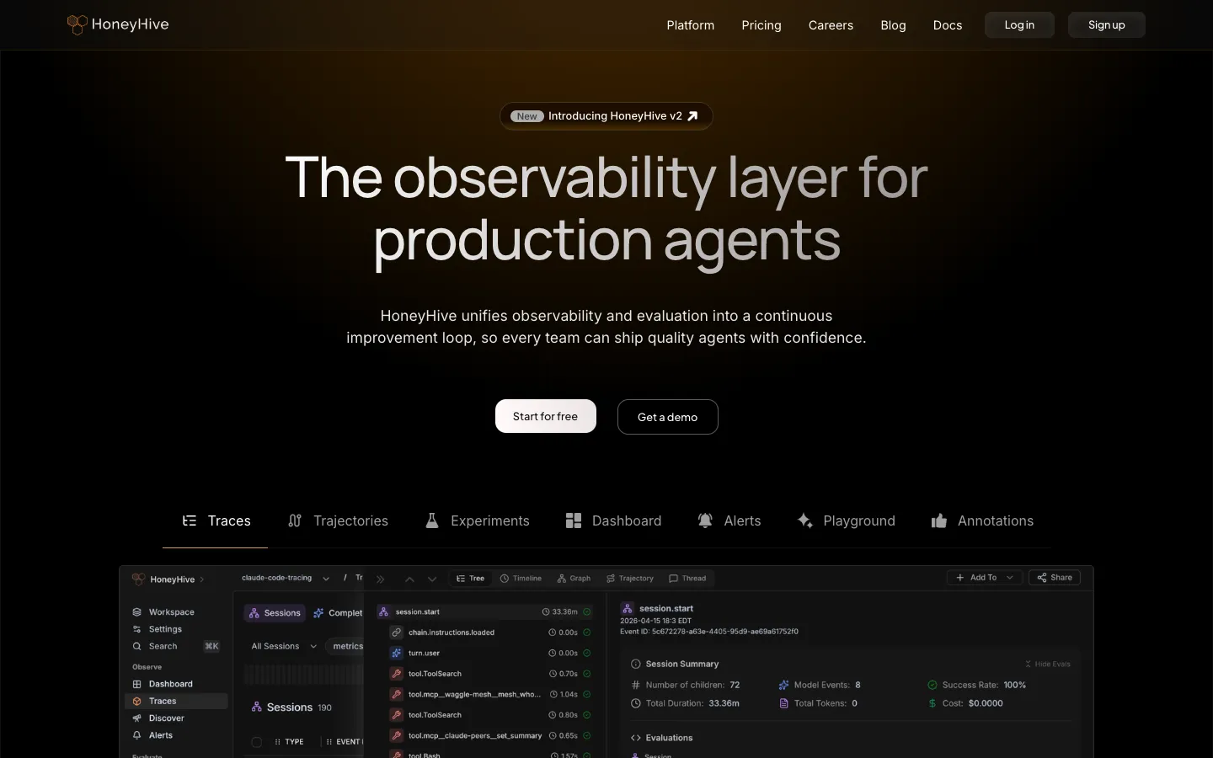The width and height of the screenshot is (1213, 758).
Task: Open the Add To dropdown
Action: [985, 578]
